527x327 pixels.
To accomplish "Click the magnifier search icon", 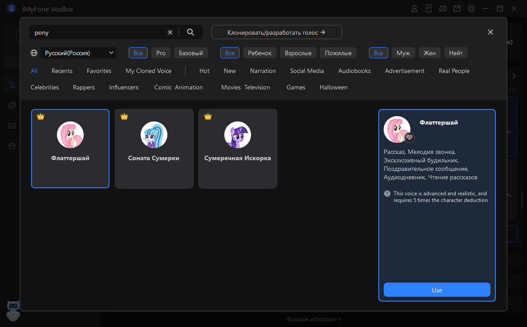I will (191, 32).
